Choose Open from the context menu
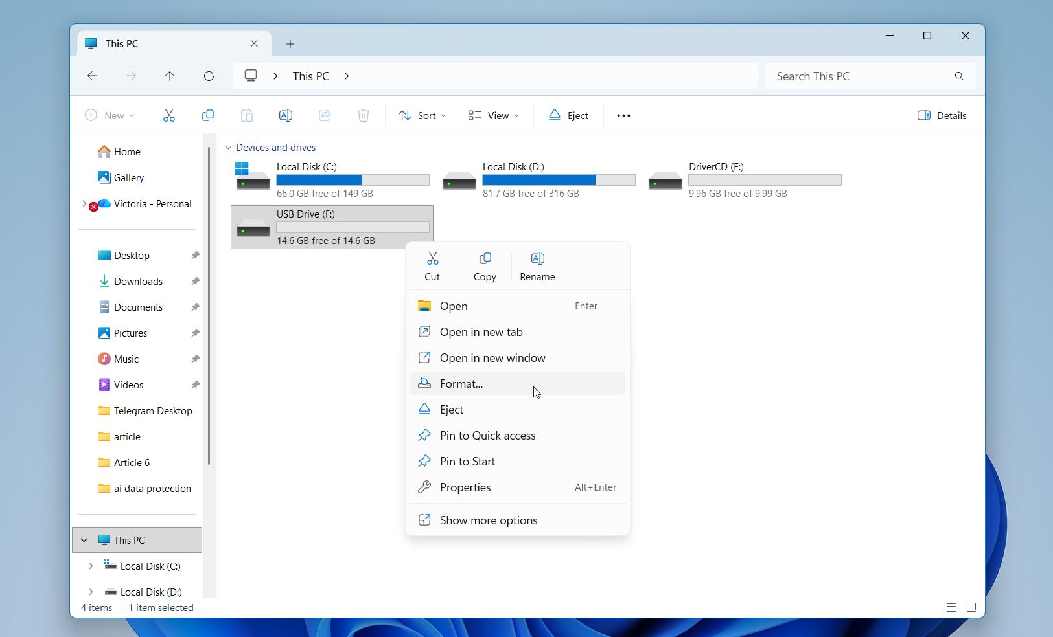 pos(518,306)
